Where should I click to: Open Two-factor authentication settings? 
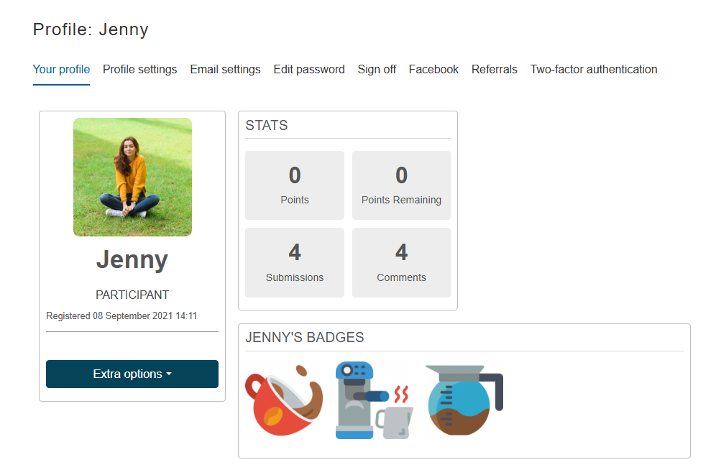(x=593, y=70)
